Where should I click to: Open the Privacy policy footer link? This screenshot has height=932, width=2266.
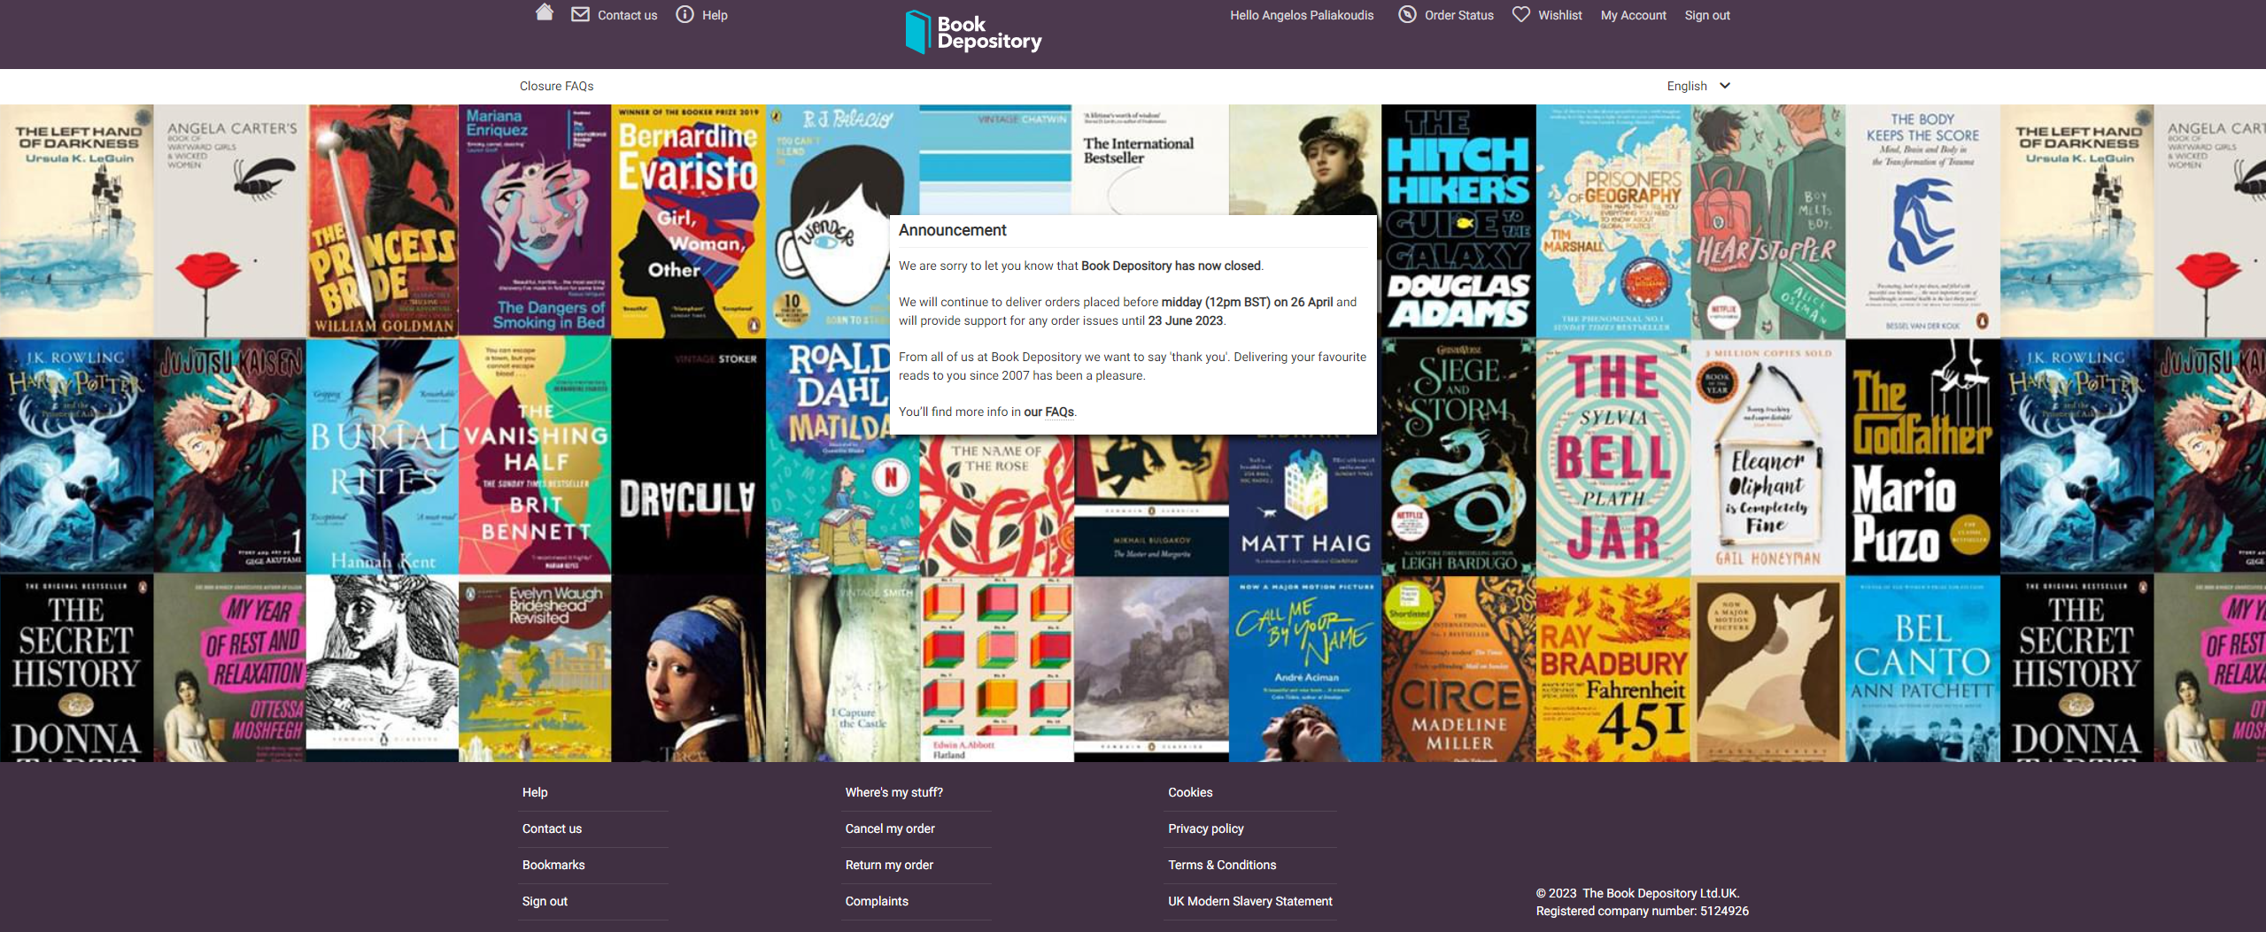1205,828
